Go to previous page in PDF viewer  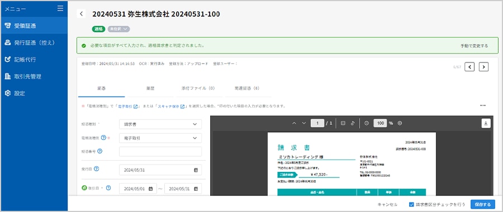click(x=294, y=123)
